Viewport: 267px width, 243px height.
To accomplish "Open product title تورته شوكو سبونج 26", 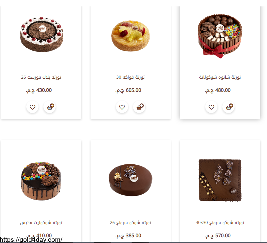I will [130, 222].
